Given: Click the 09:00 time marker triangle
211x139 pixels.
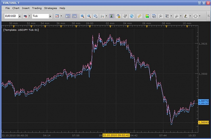Looking at the screenshot, I should [90, 27].
